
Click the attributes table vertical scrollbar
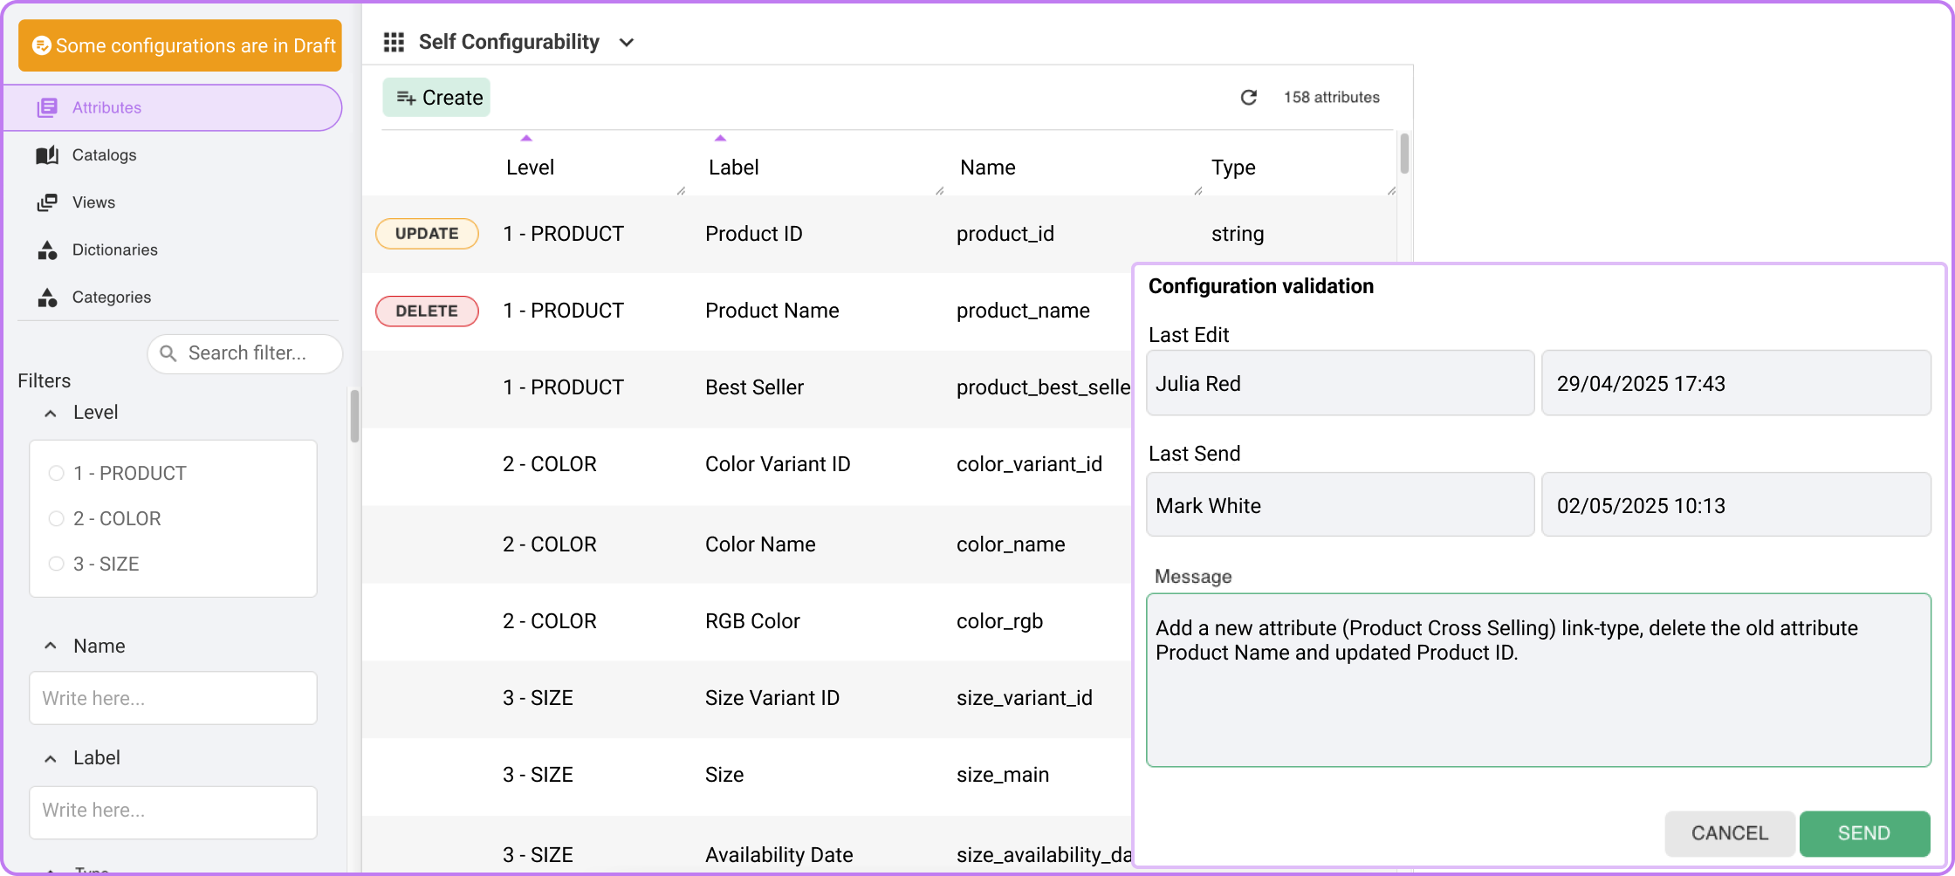(1404, 154)
